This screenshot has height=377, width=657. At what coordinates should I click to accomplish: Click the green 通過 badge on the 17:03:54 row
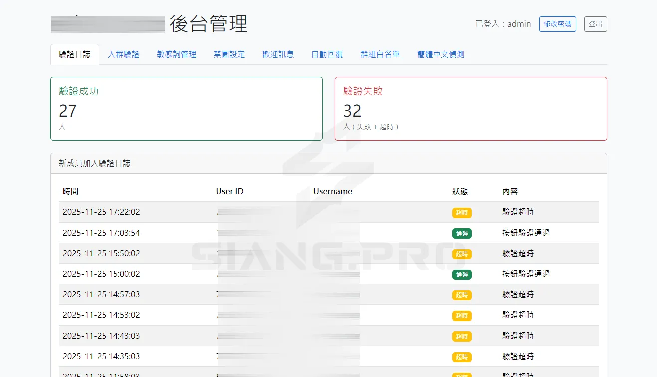461,233
